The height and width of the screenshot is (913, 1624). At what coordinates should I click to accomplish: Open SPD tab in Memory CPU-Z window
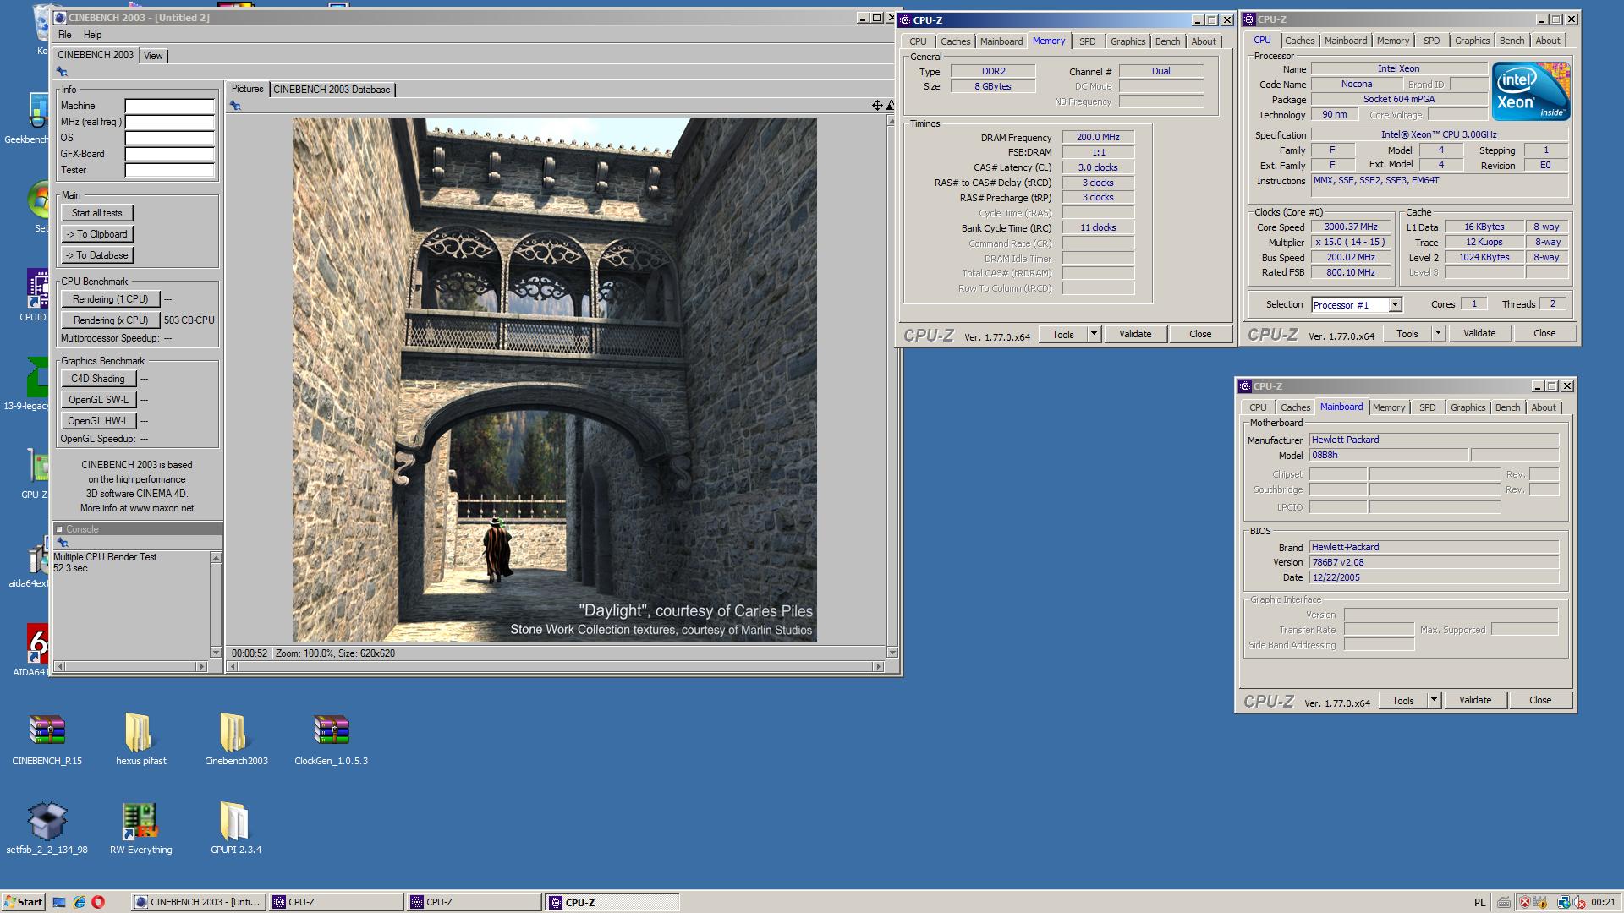1087,41
